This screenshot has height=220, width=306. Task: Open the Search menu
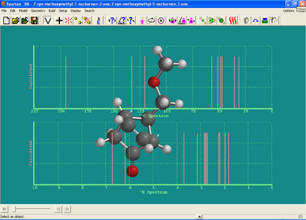point(89,10)
